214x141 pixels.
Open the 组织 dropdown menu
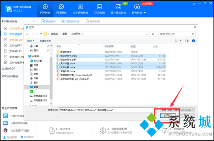tap(31, 41)
